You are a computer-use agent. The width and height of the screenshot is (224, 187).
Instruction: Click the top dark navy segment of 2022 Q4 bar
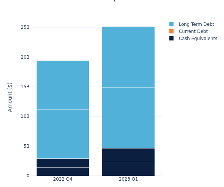tap(63, 163)
